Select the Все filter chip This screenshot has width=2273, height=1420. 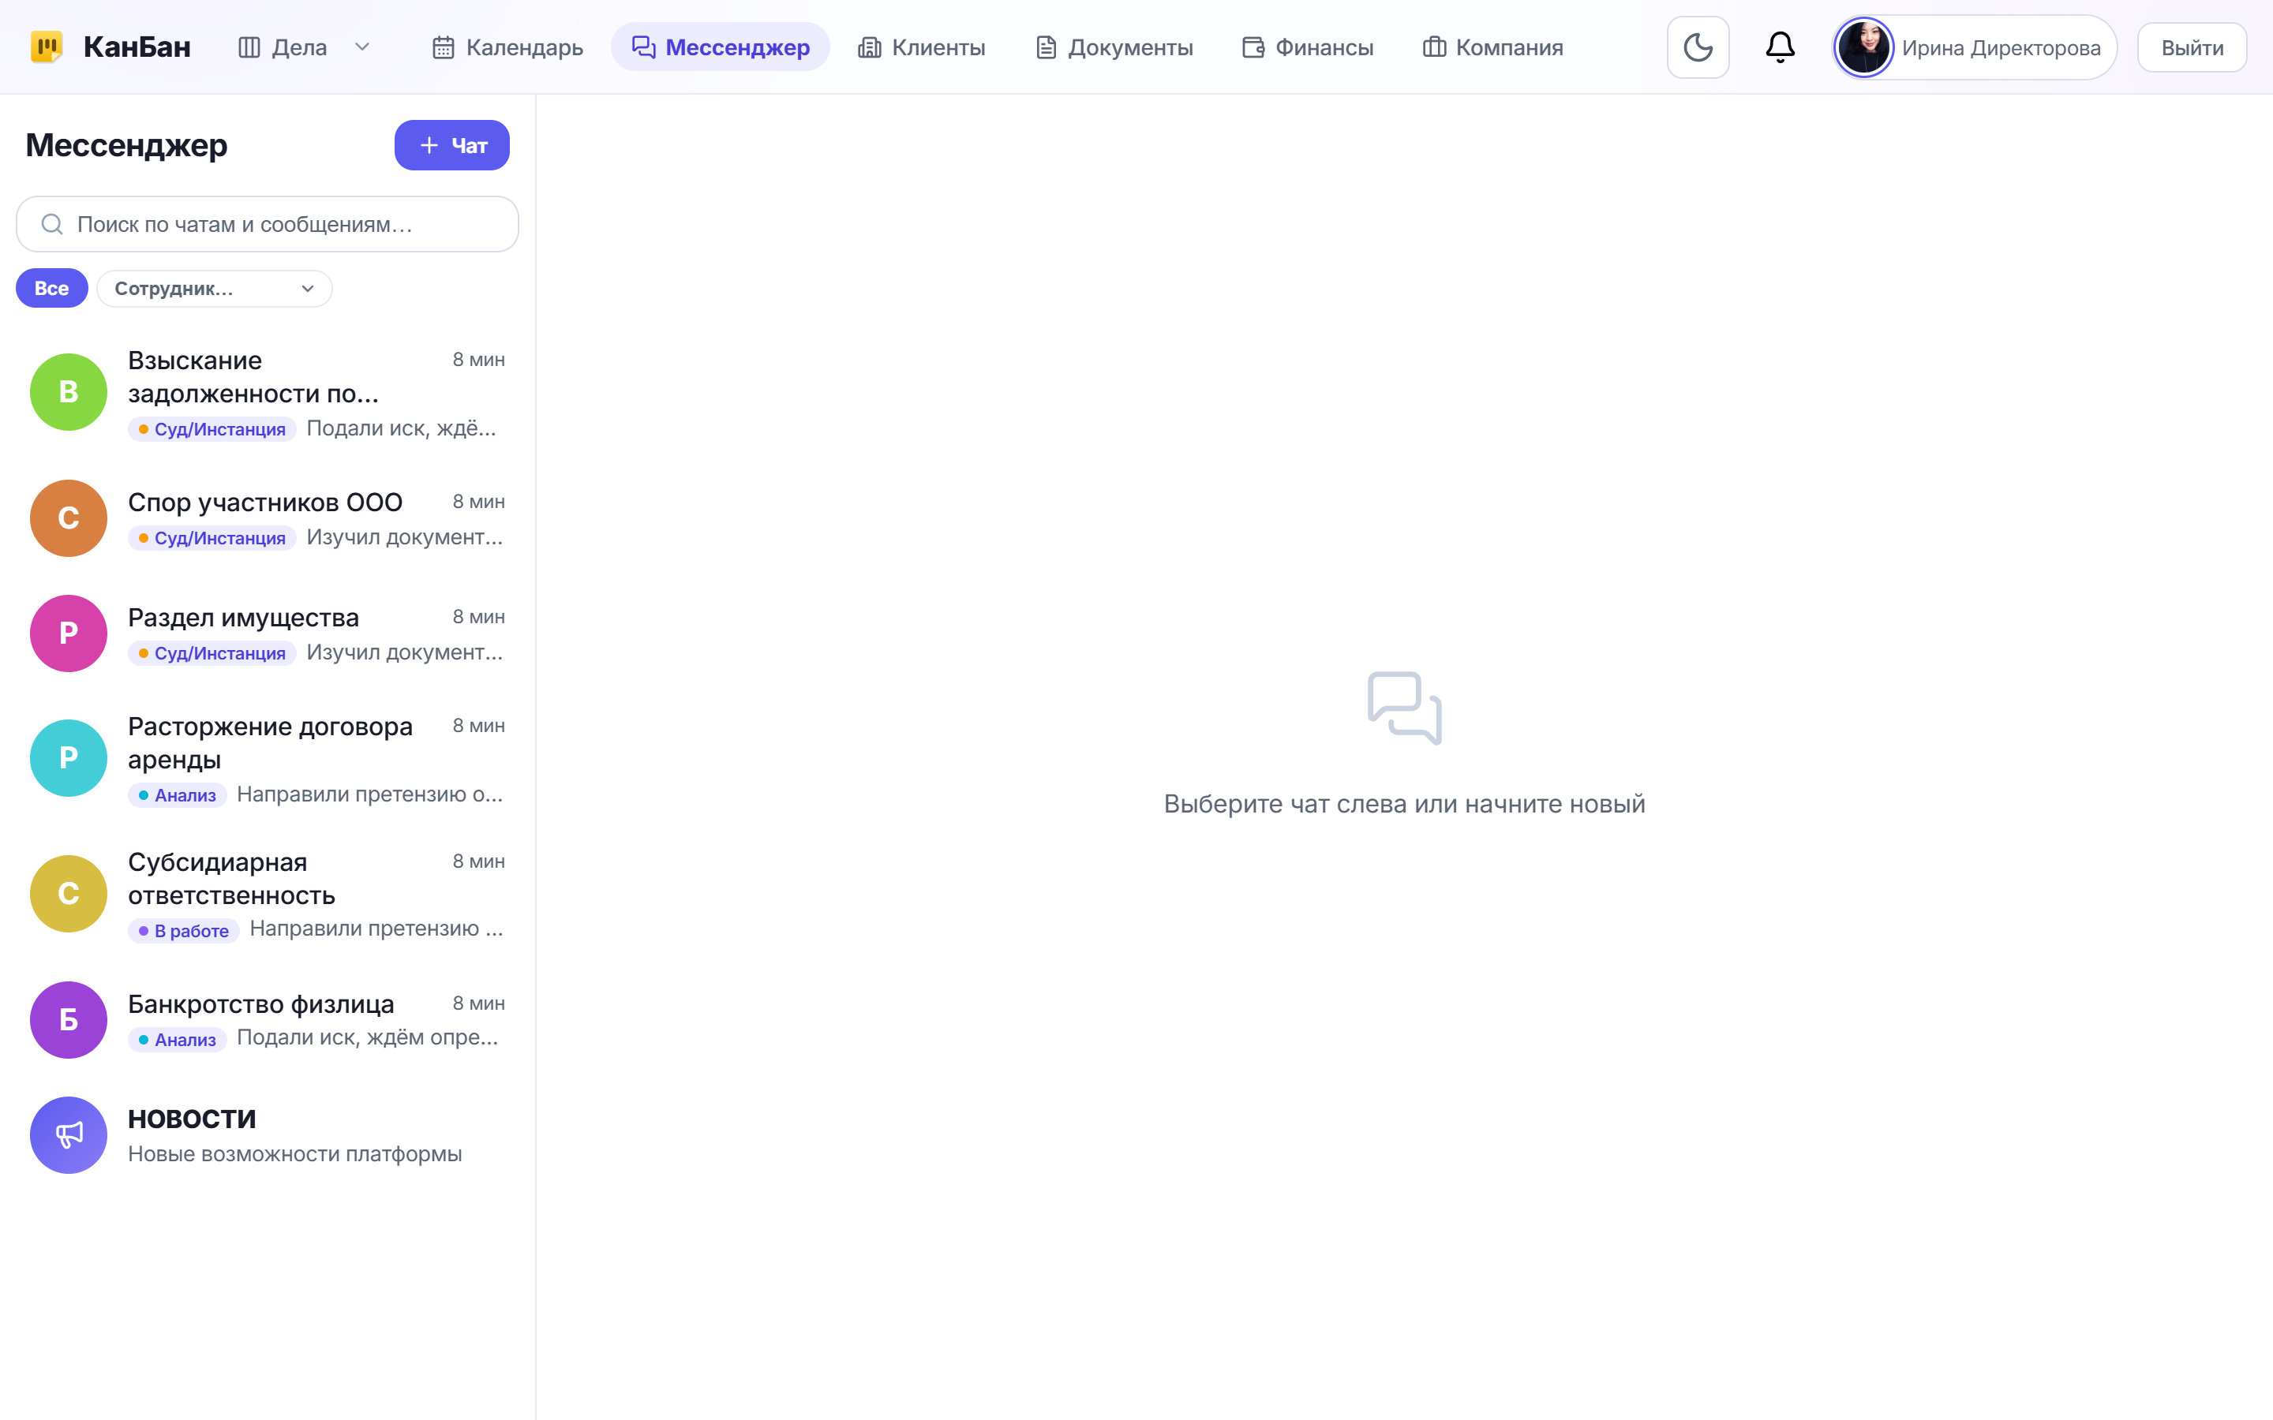point(51,288)
